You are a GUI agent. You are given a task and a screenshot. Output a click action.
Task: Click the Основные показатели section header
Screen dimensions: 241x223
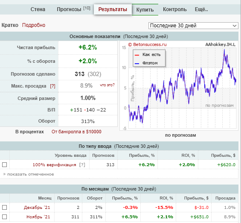point(119,36)
